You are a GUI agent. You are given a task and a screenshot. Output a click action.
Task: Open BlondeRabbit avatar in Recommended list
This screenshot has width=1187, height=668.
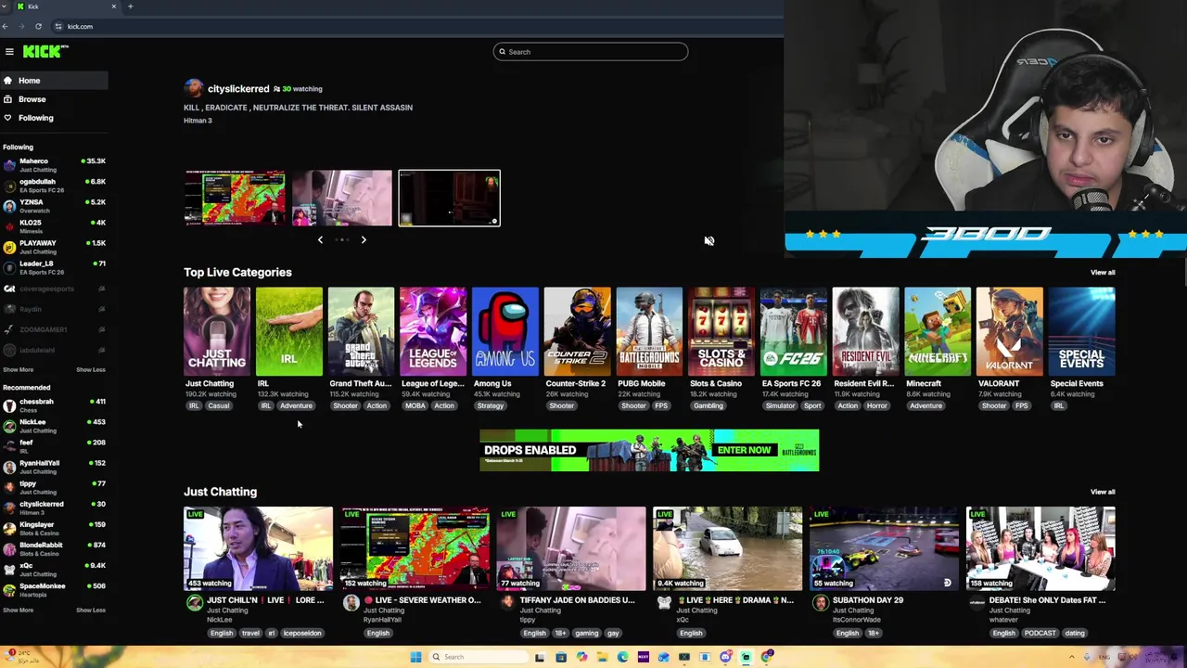[x=9, y=548]
